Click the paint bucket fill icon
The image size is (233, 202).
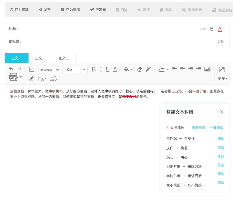pos(127,69)
